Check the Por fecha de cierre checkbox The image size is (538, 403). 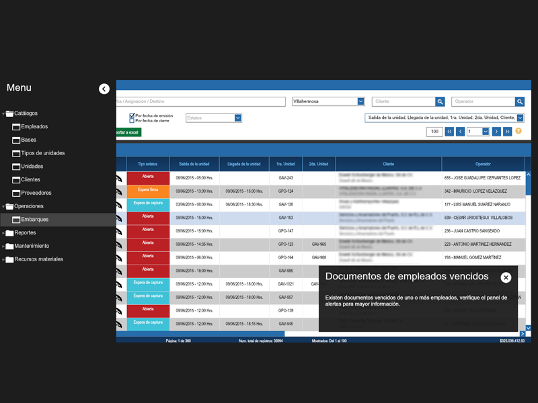pyautogui.click(x=132, y=121)
